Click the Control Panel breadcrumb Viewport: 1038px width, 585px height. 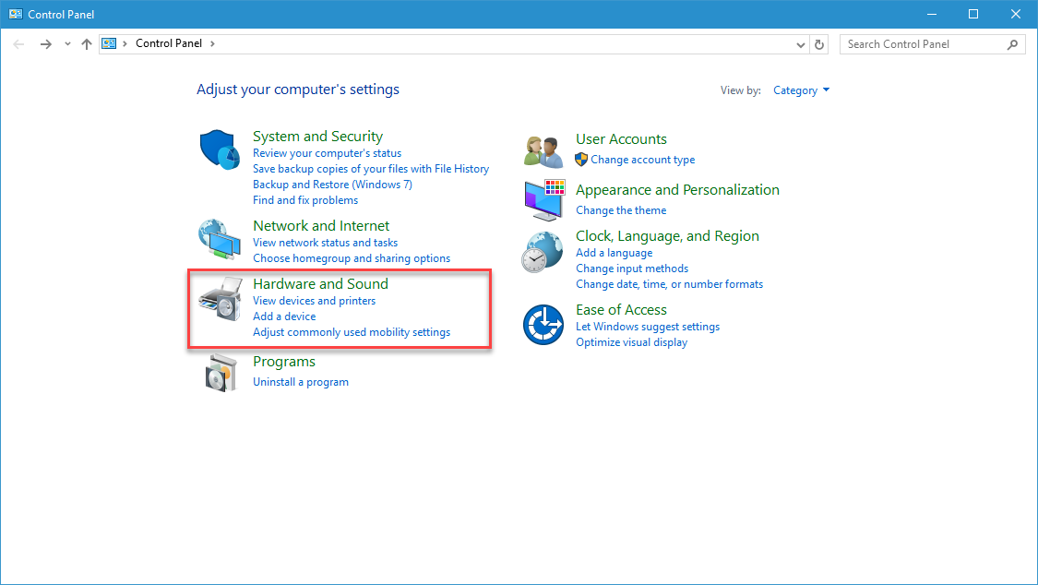tap(169, 43)
